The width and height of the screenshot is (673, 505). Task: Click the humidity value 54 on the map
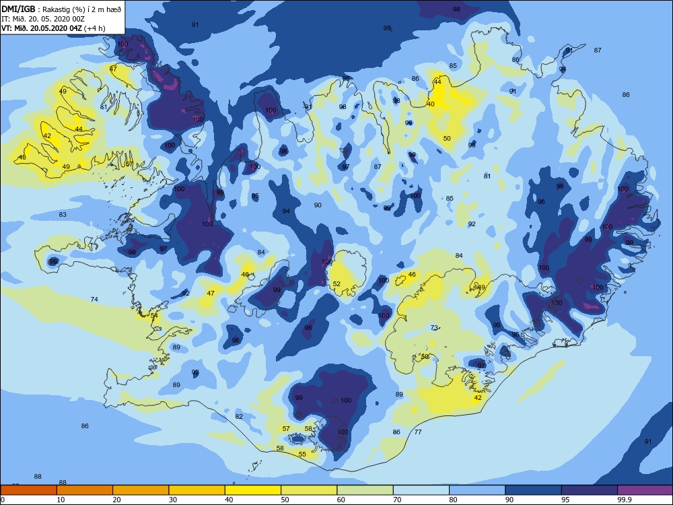point(154,315)
